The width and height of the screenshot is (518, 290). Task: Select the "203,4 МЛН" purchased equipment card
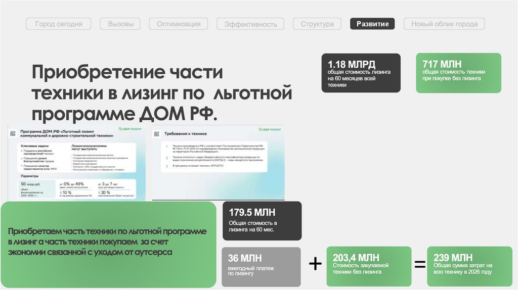[x=369, y=266]
